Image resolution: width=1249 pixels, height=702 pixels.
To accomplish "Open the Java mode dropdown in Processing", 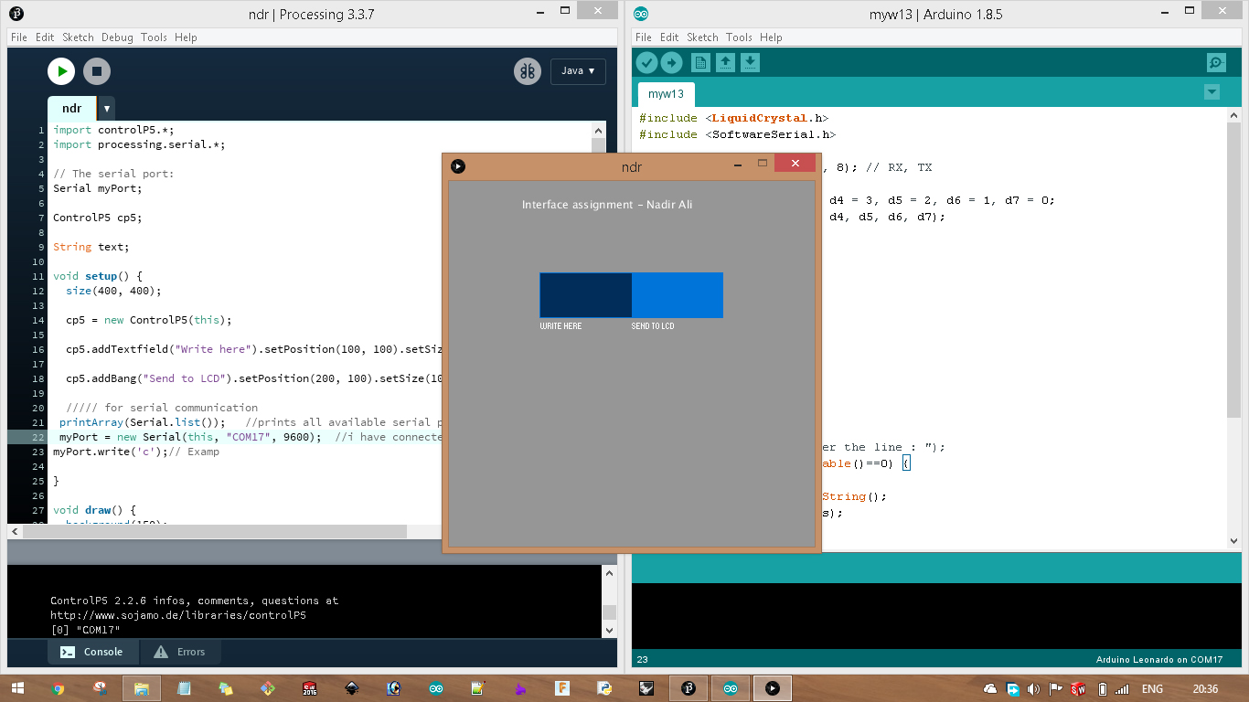I will pos(578,71).
